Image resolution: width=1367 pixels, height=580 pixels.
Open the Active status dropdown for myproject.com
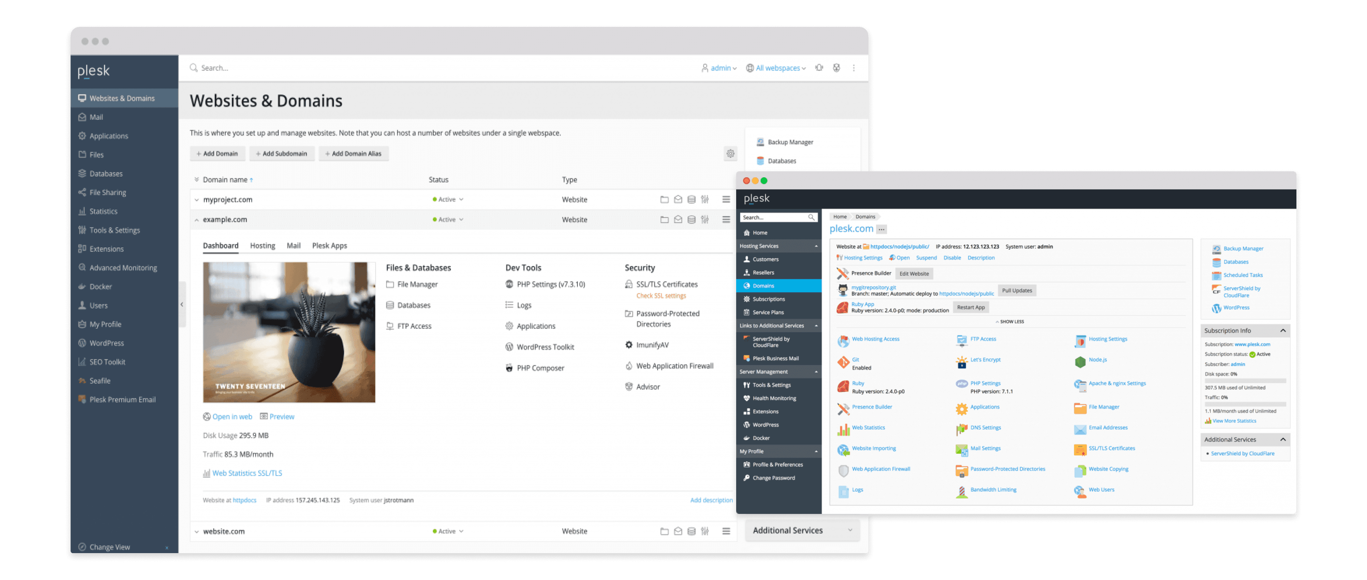click(x=448, y=200)
